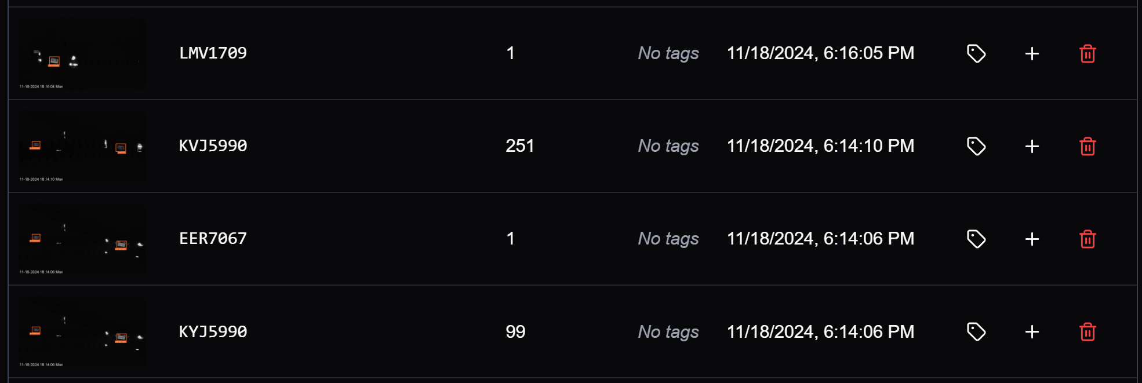Click the plus icon for LMV1709

(1032, 54)
